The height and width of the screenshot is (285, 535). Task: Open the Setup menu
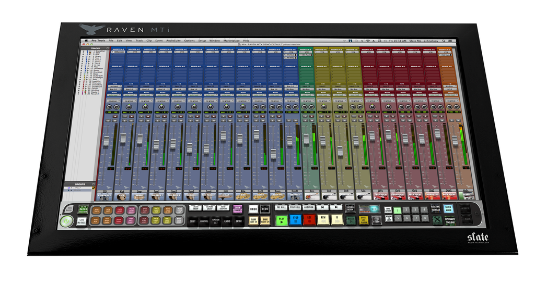pos(202,41)
